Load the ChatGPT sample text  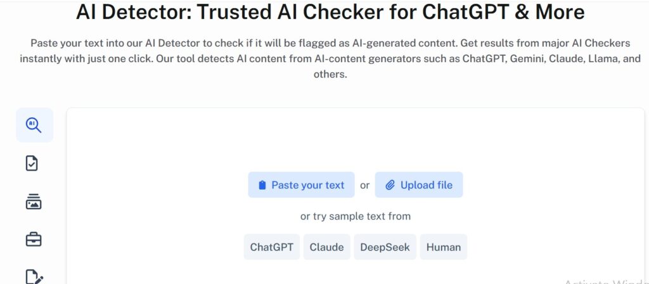271,247
